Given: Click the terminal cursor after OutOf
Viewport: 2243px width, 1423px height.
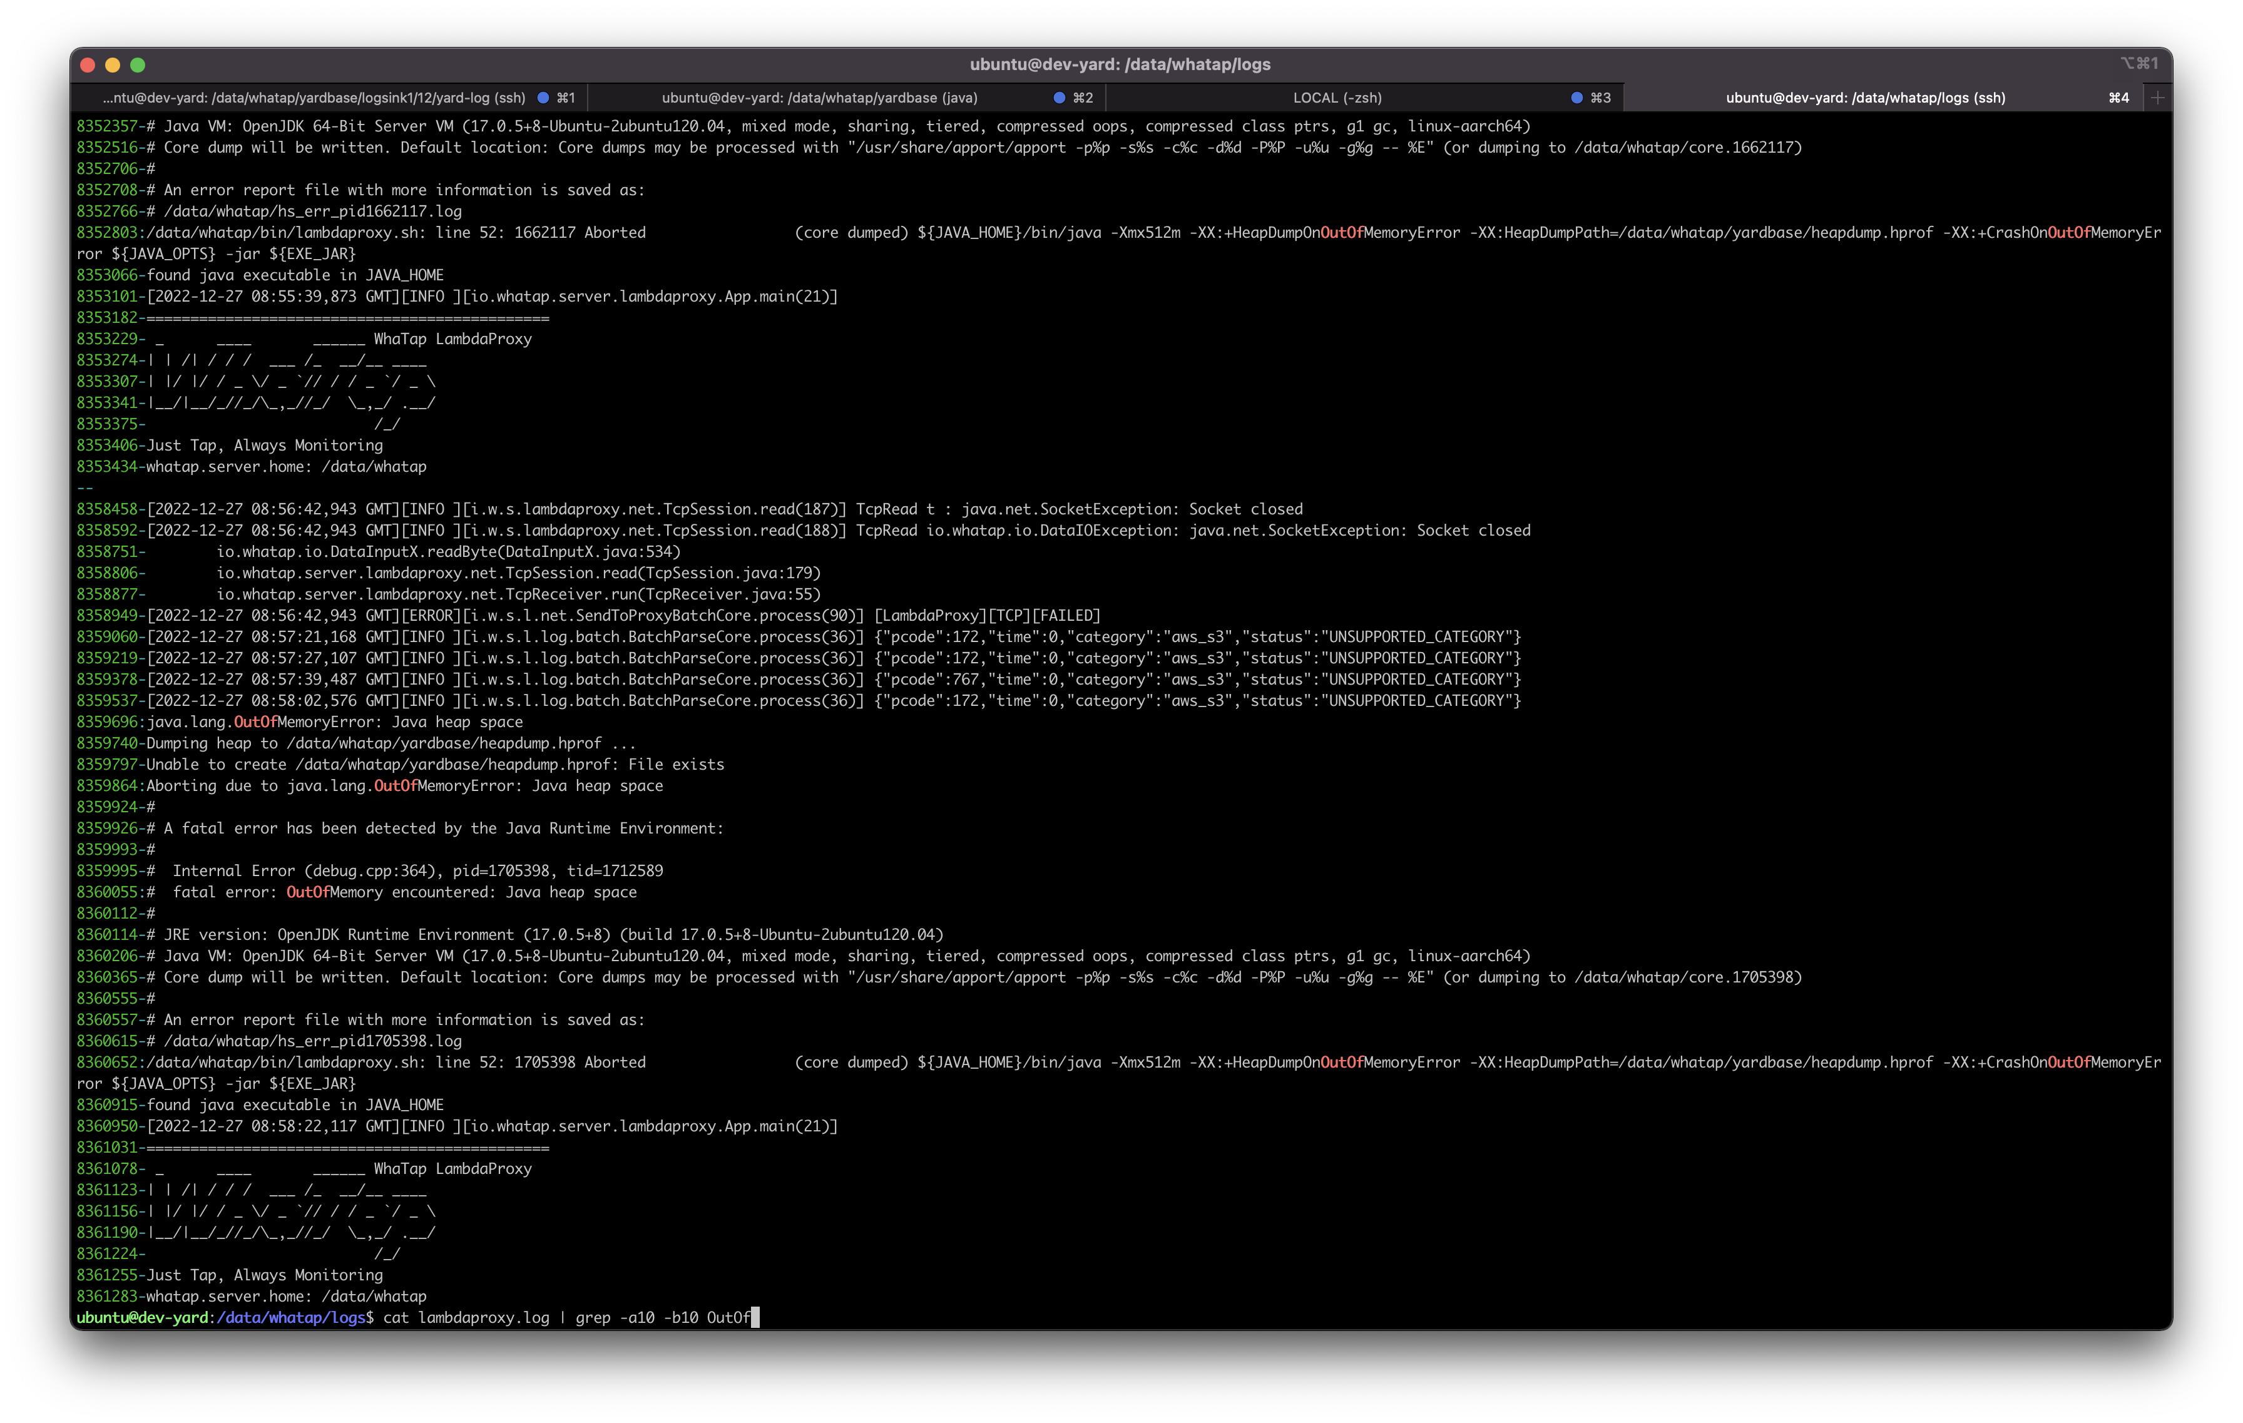Looking at the screenshot, I should pos(755,1318).
